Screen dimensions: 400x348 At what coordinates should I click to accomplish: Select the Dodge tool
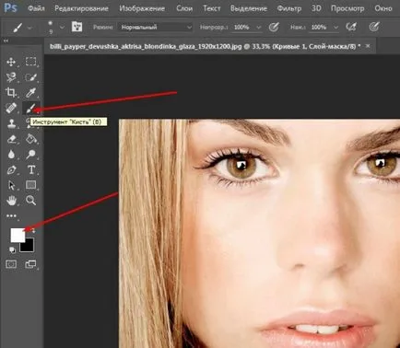tap(30, 154)
